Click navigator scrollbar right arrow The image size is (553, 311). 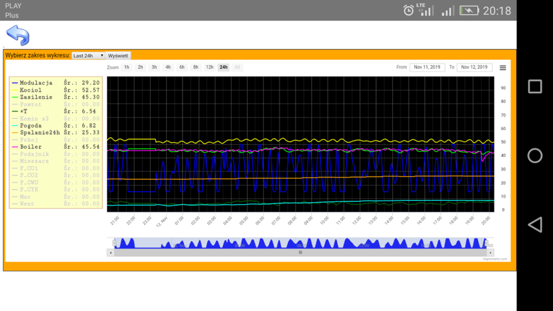[490, 252]
